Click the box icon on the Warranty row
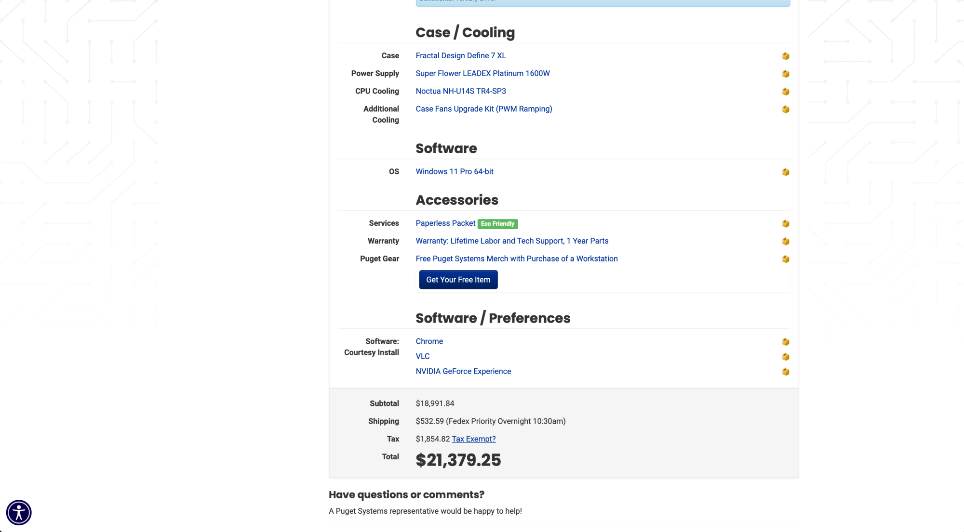 [x=785, y=241]
